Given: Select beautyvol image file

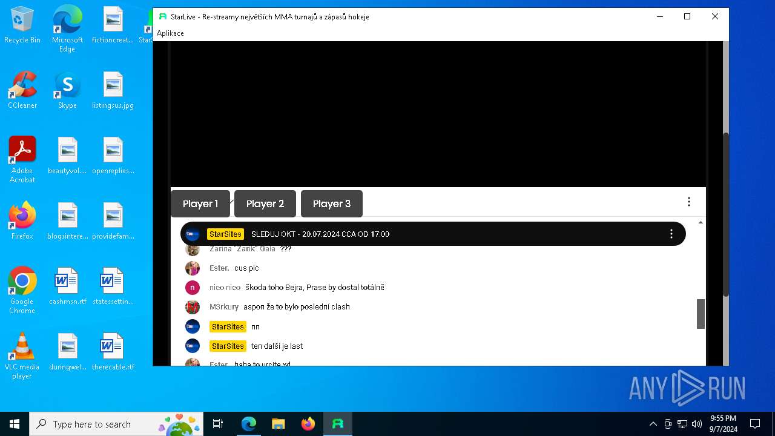Looking at the screenshot, I should (x=67, y=156).
